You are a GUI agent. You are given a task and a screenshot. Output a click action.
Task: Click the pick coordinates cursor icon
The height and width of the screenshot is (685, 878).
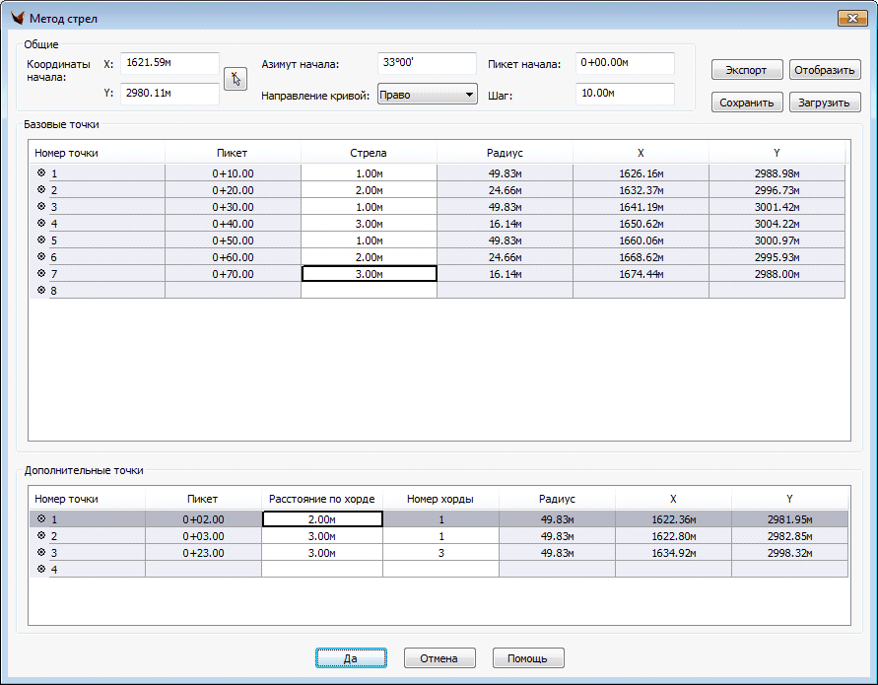coord(235,79)
